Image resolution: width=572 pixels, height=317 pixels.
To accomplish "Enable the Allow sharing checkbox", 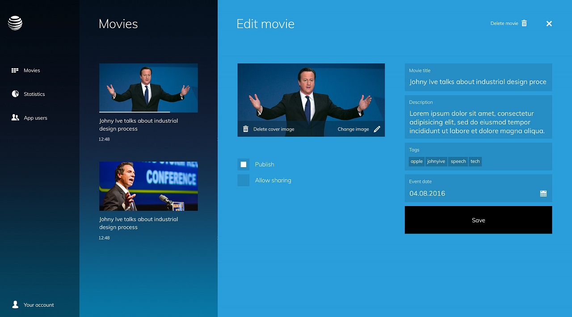I will tap(244, 181).
